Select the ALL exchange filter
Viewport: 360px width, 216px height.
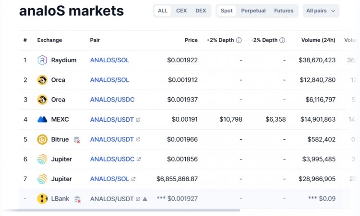pos(163,11)
